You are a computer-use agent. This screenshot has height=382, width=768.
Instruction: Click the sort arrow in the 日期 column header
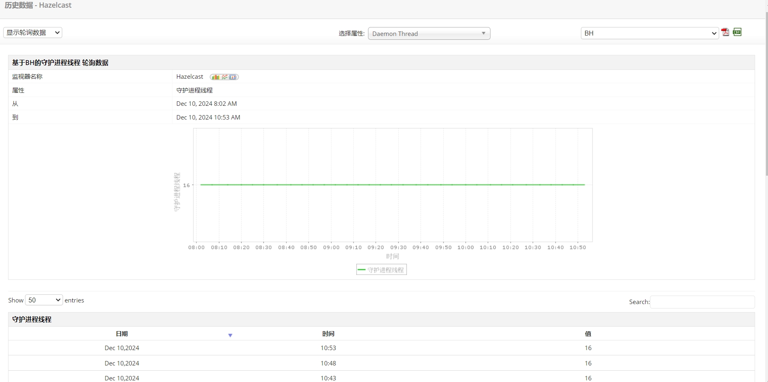pyautogui.click(x=230, y=335)
